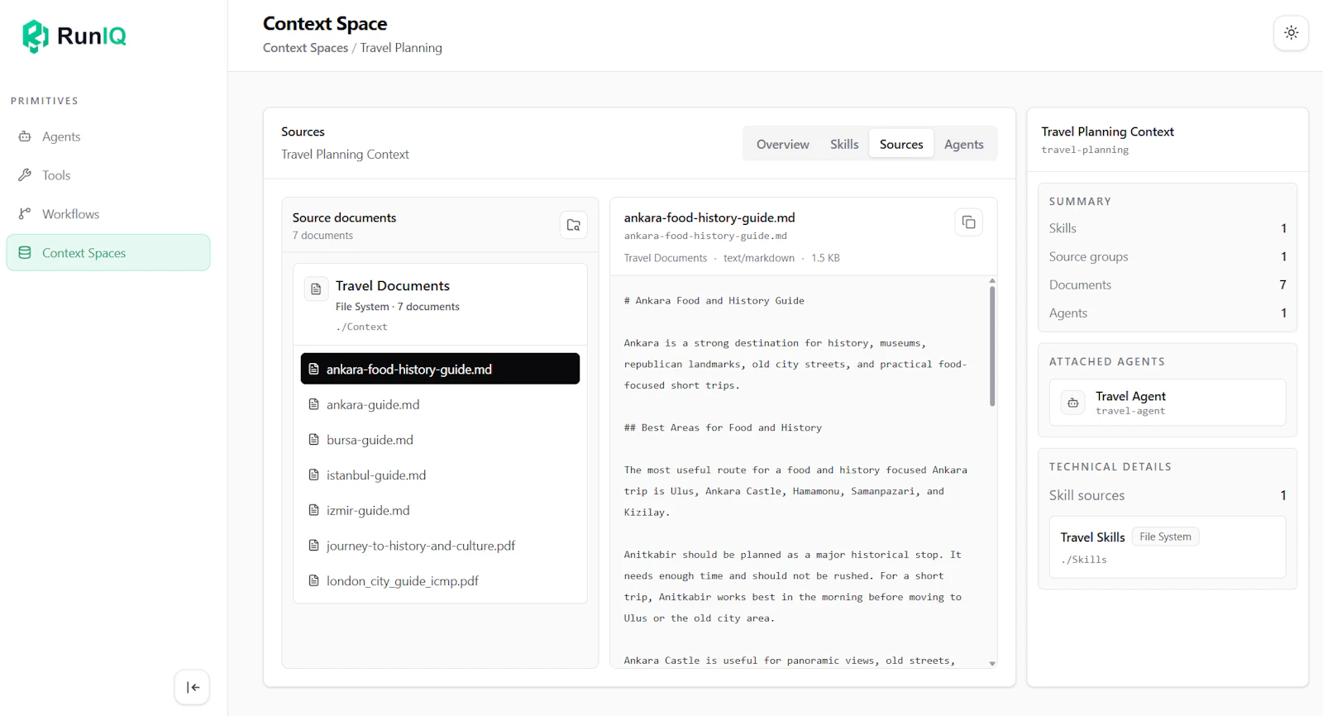This screenshot has height=716, width=1323.
Task: Click the Context Spaces database icon
Action: click(x=25, y=253)
